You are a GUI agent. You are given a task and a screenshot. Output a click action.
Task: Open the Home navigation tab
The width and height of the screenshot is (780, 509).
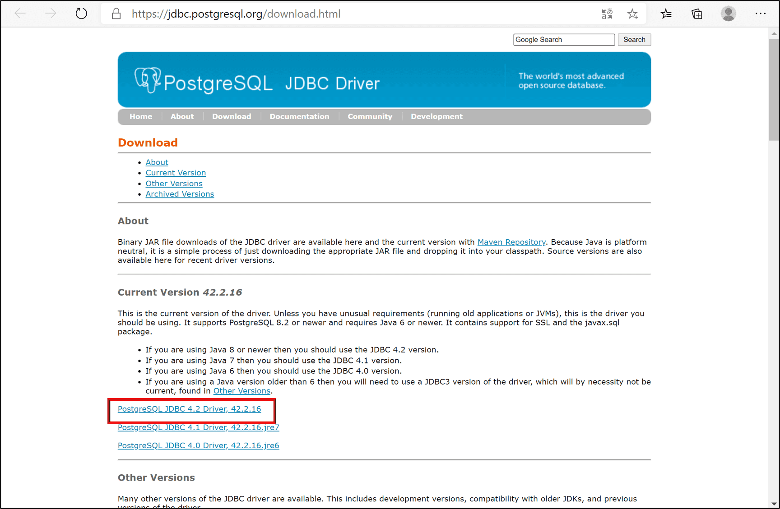click(141, 116)
